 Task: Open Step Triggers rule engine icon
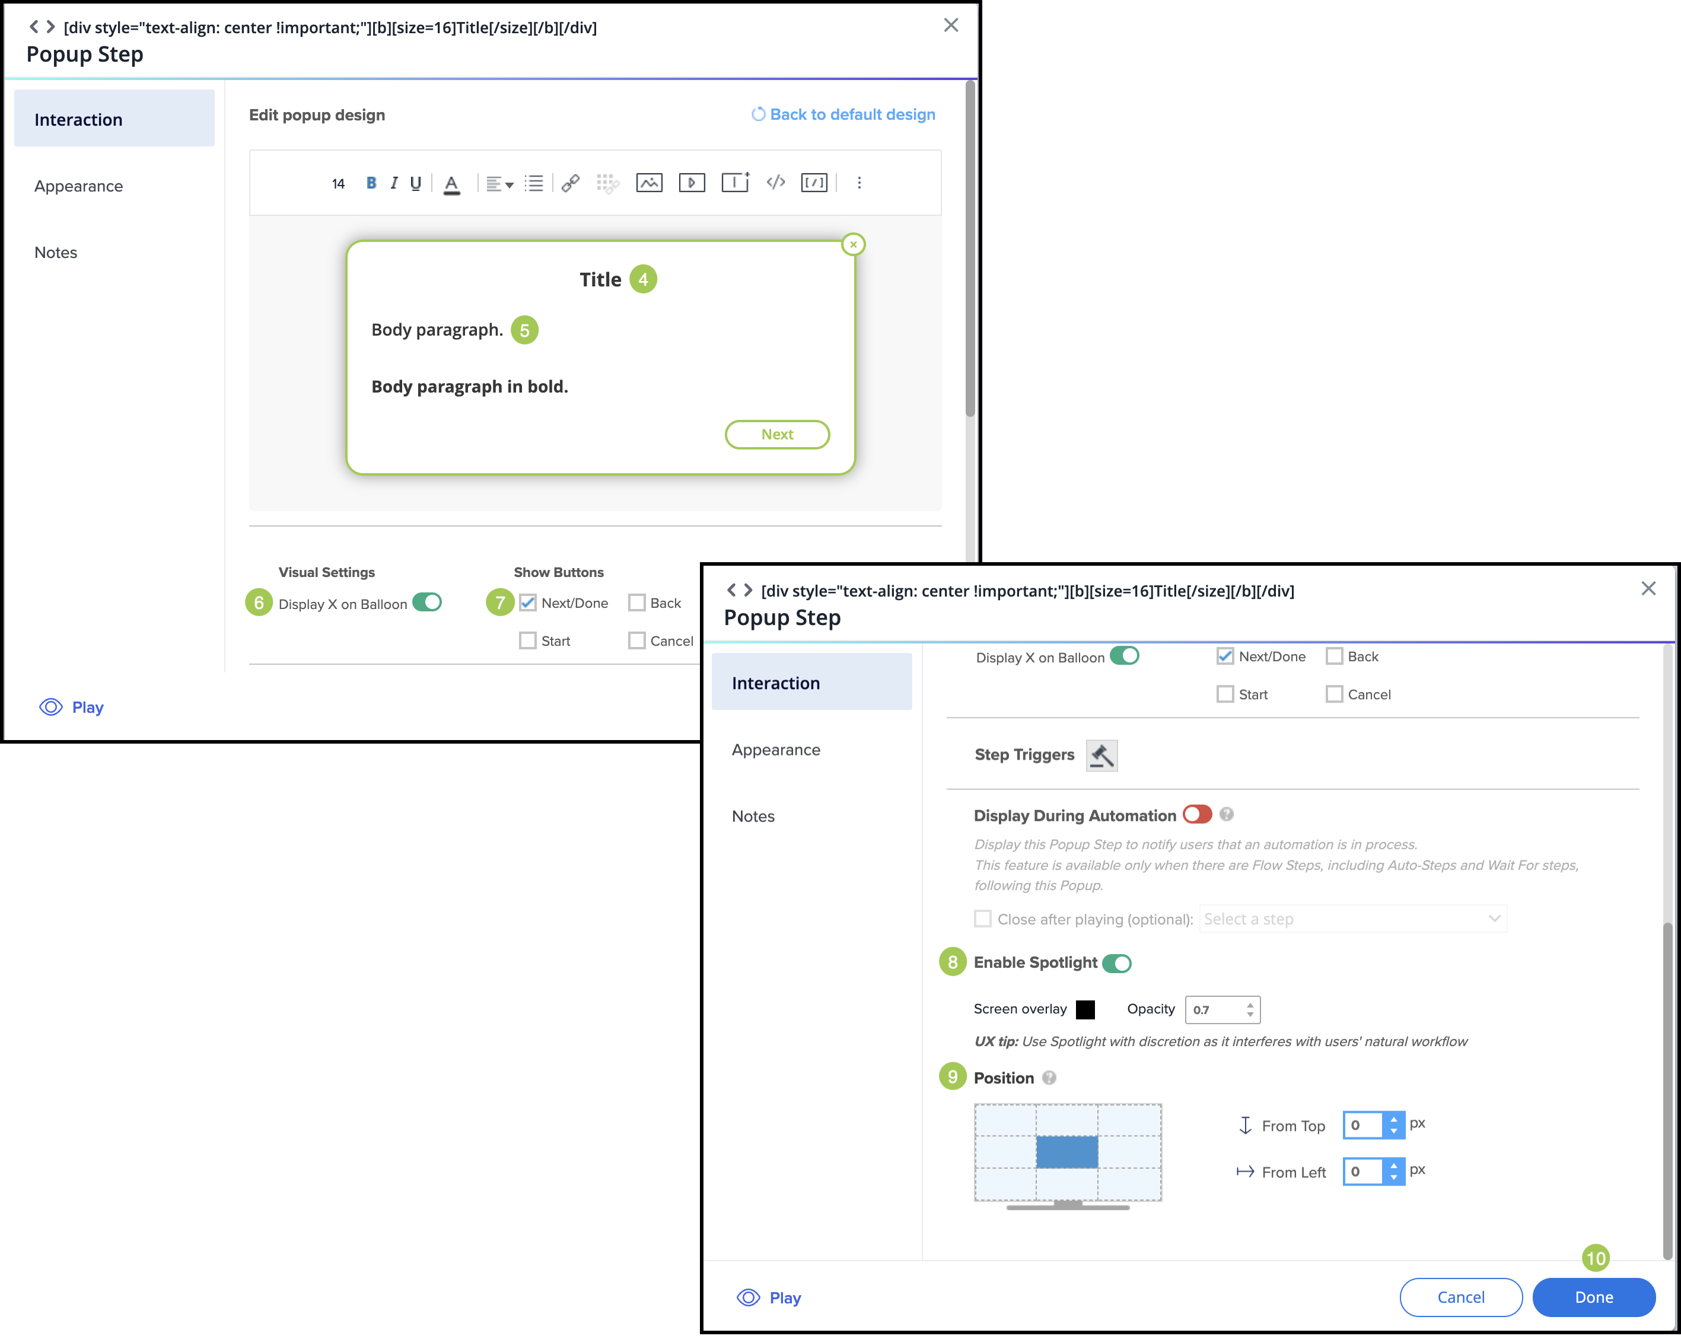click(1101, 755)
